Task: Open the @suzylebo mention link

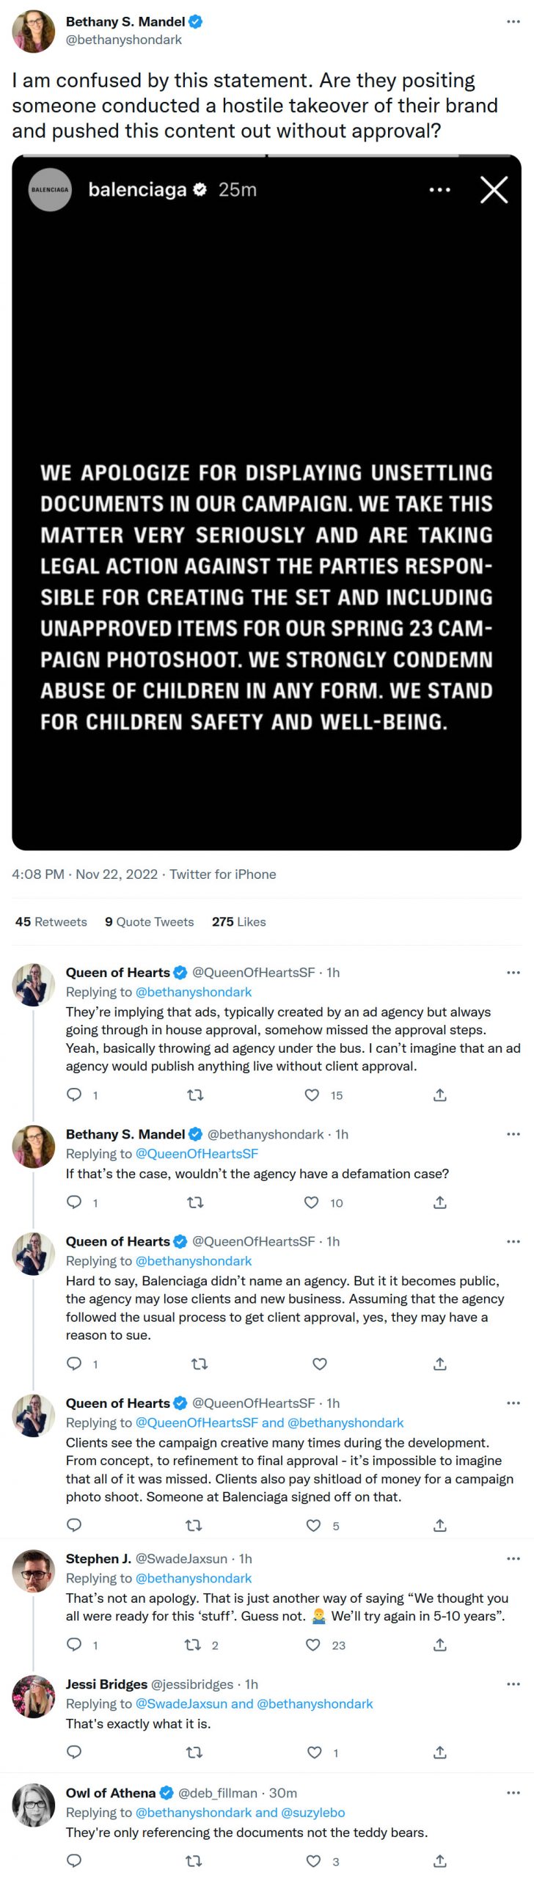Action: point(312,1812)
